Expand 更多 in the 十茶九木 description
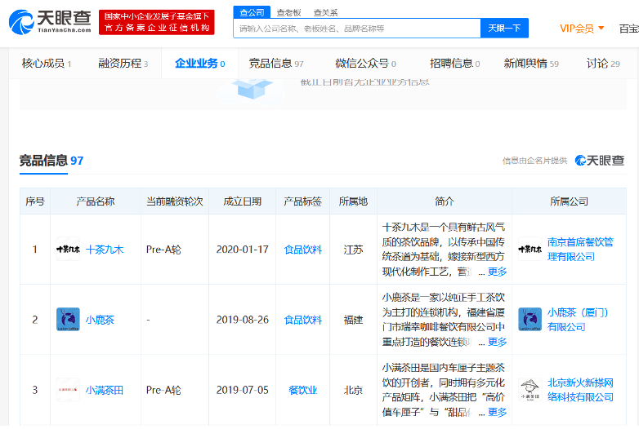 pyautogui.click(x=497, y=272)
